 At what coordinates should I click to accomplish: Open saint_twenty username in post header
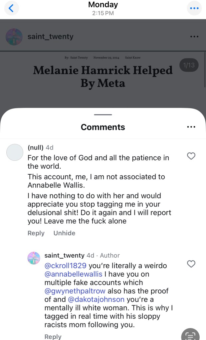[50, 37]
